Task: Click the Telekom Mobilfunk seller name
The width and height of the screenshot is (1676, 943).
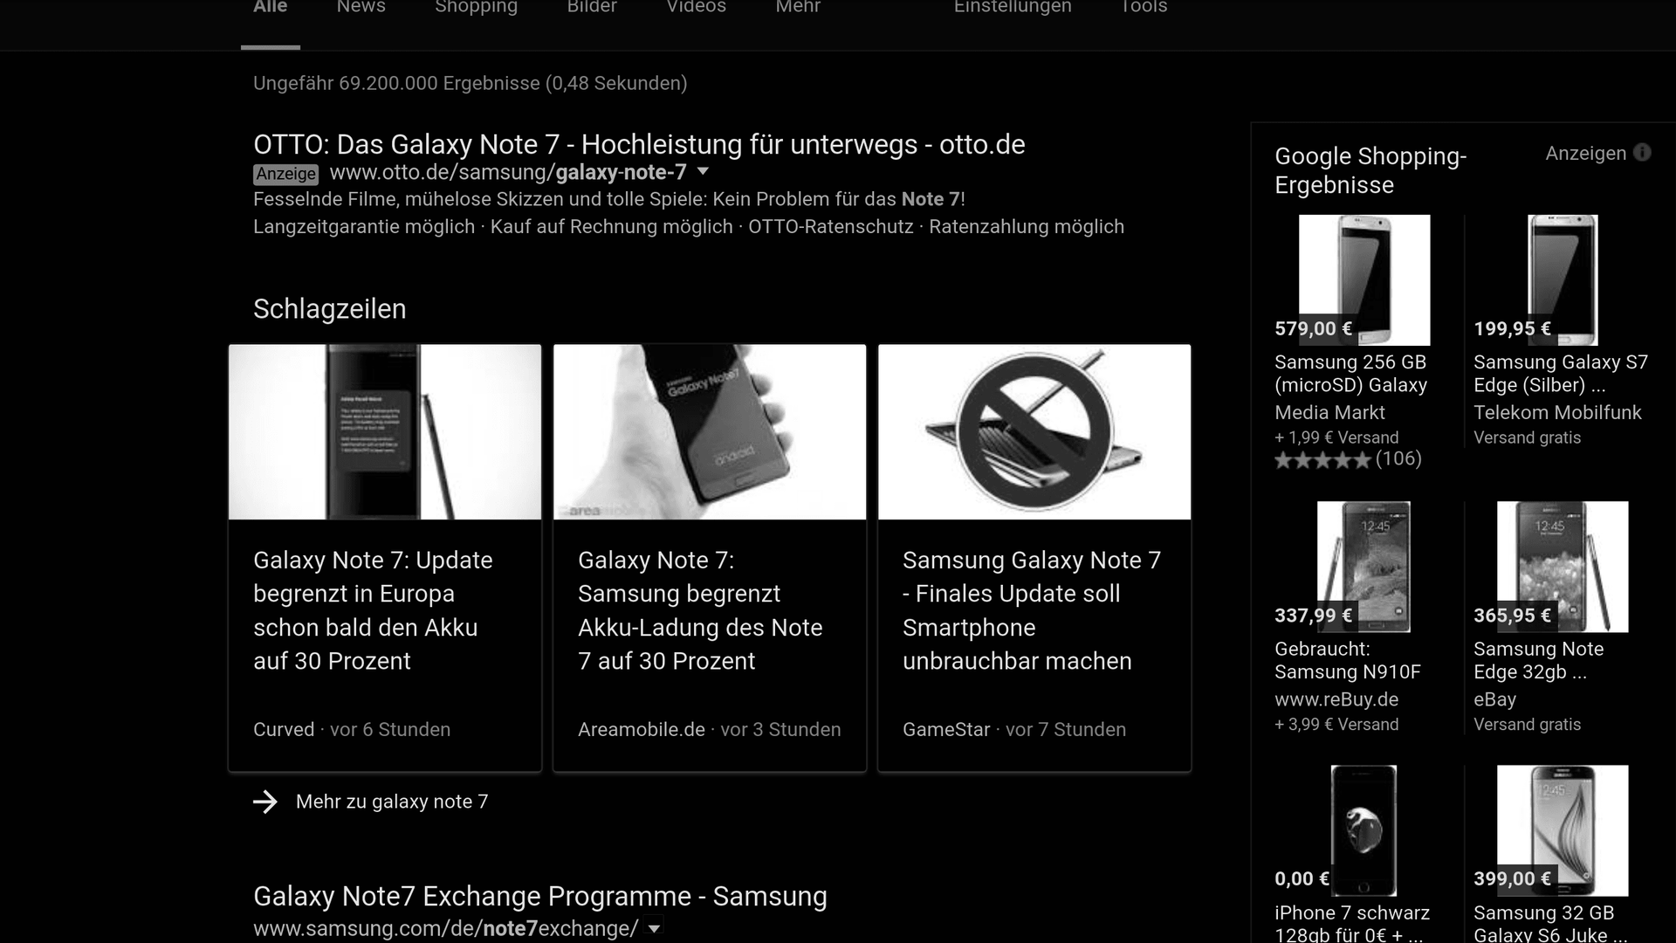Action: coord(1557,412)
